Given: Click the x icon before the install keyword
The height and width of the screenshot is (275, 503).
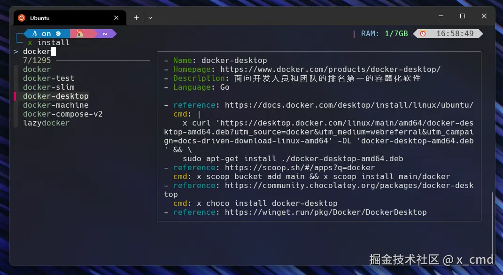Looking at the screenshot, I should [x=30, y=42].
